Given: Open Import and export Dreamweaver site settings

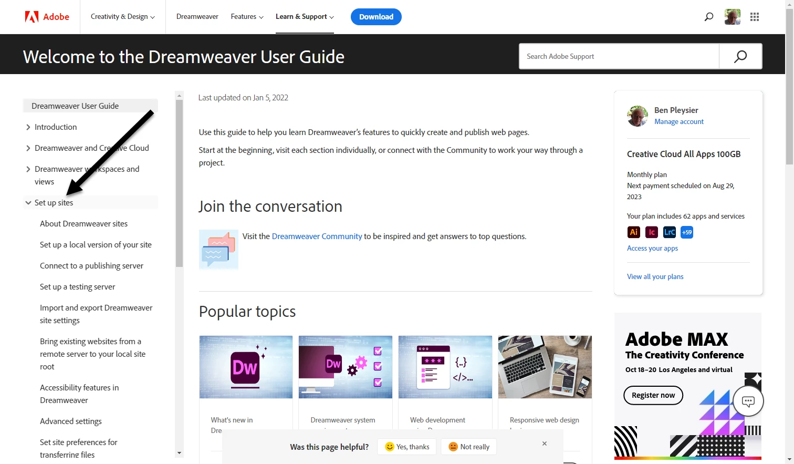Looking at the screenshot, I should click(x=96, y=314).
